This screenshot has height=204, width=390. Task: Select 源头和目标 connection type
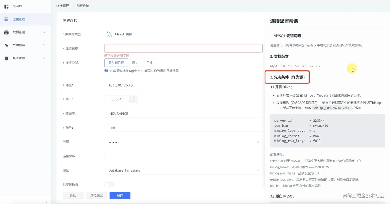(116, 63)
